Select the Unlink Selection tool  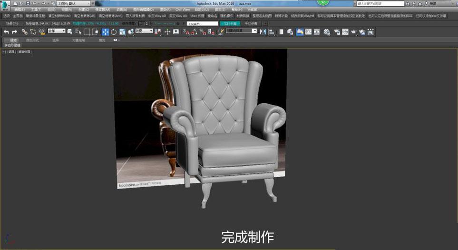pyautogui.click(x=33, y=32)
